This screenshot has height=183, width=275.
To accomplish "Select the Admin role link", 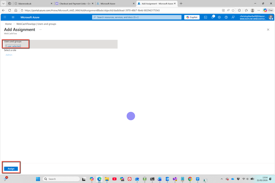I will pos(9,55).
